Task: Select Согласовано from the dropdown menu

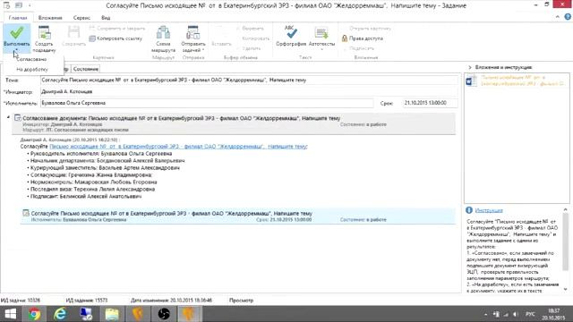Action: coord(31,59)
